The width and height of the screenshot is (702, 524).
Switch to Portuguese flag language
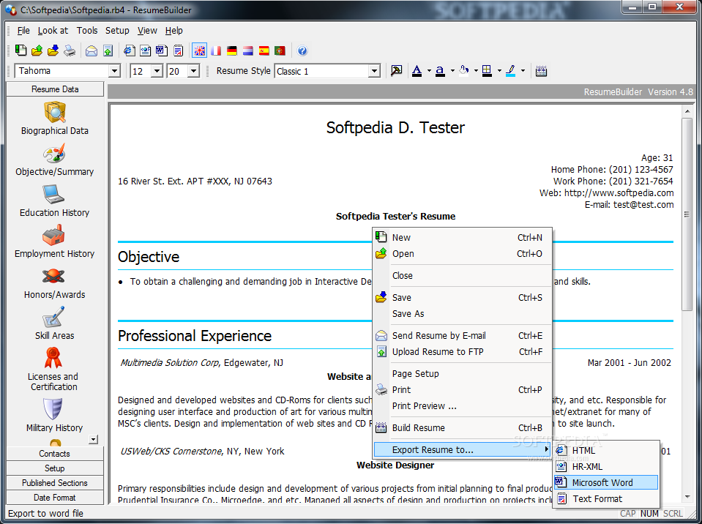pyautogui.click(x=280, y=50)
